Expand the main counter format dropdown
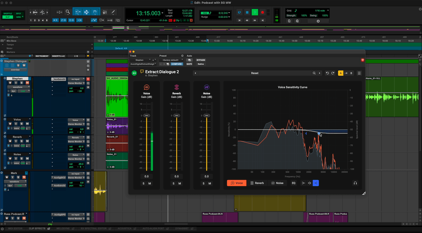422x233 pixels. (162, 13)
